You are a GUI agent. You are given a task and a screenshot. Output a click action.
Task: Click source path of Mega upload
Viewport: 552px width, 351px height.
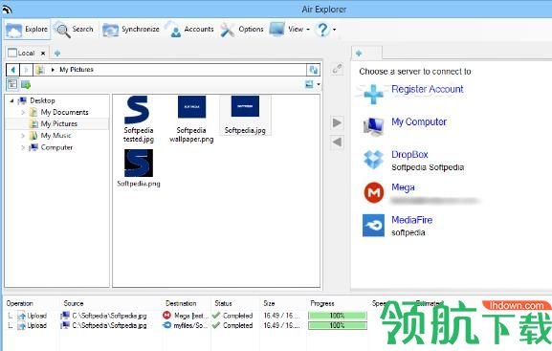109,316
